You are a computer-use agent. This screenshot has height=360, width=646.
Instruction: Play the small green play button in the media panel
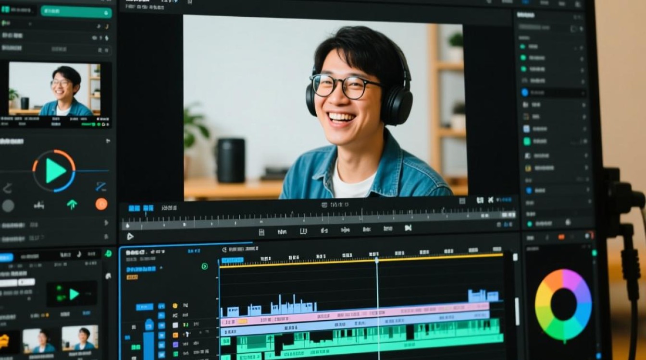(74, 294)
